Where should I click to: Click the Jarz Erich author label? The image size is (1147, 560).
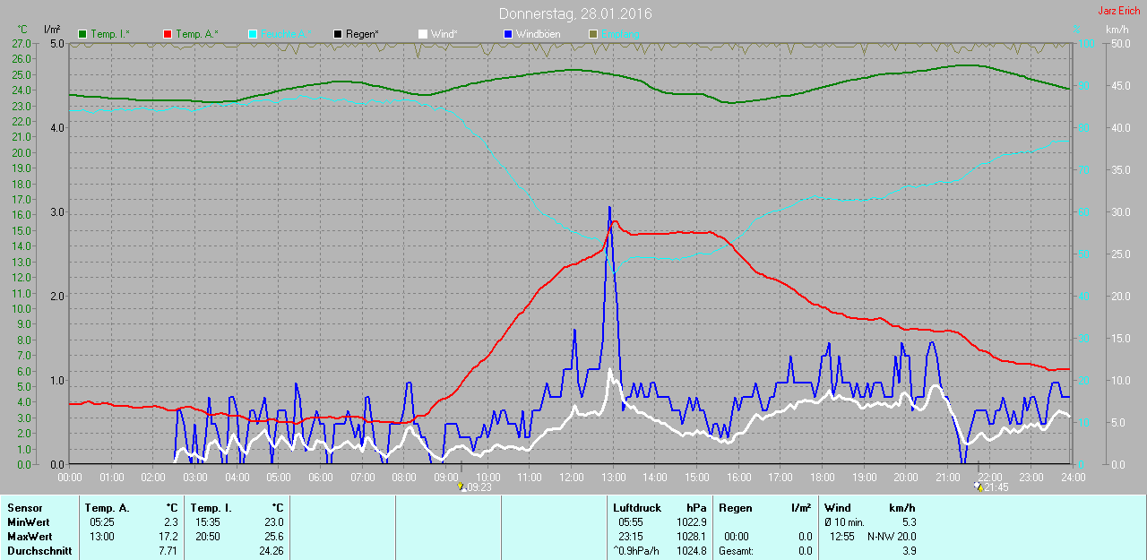click(1118, 12)
